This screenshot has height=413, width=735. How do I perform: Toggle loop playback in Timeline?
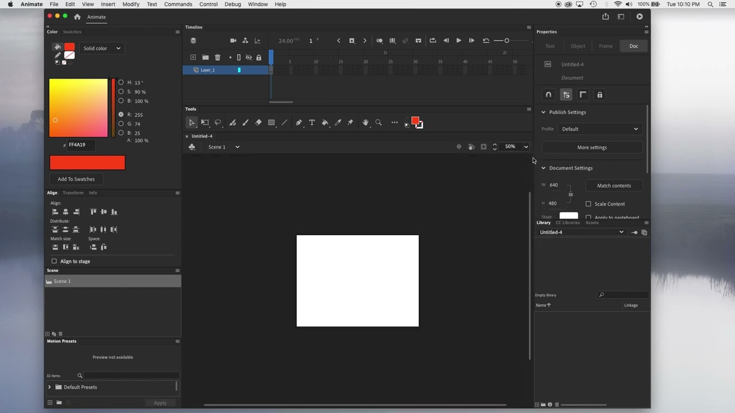433,41
